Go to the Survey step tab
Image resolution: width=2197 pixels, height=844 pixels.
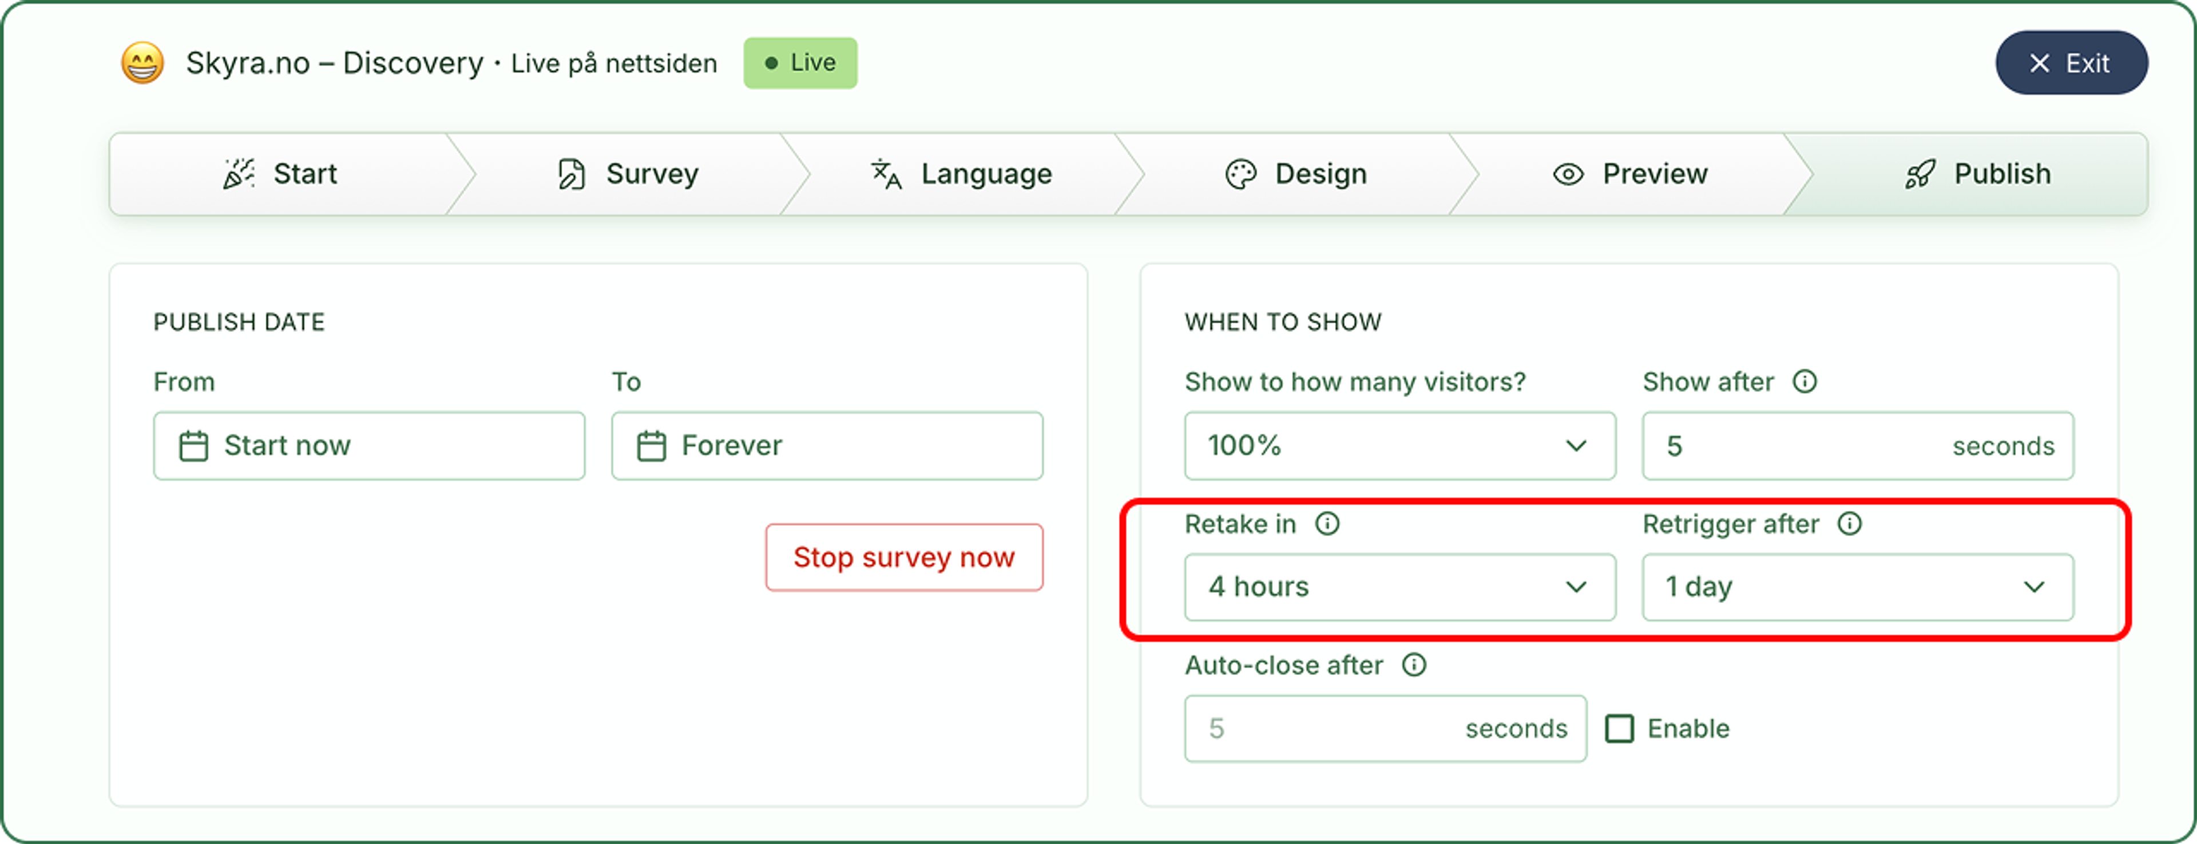(x=628, y=174)
